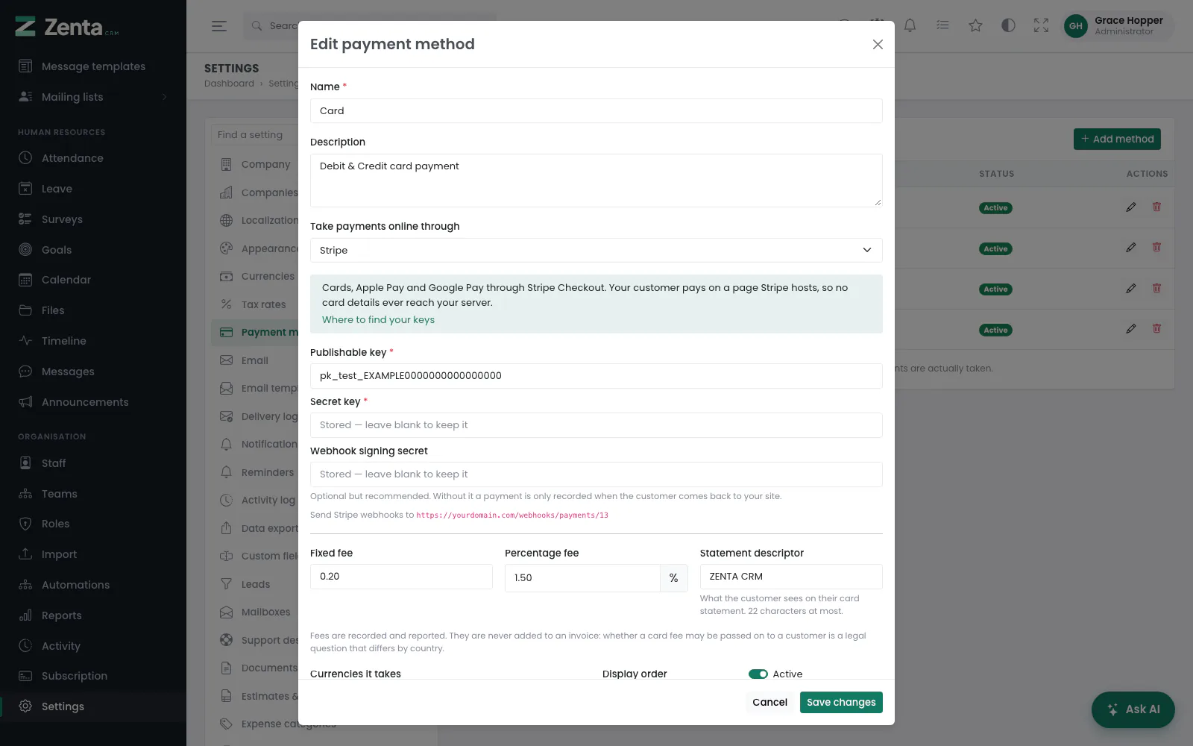Focus the Statement descriptor field
This screenshot has width=1193, height=746.
coord(791,577)
